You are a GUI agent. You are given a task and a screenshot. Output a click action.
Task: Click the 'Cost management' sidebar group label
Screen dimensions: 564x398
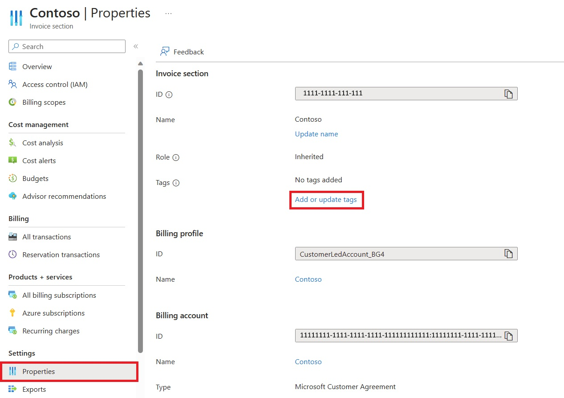38,124
